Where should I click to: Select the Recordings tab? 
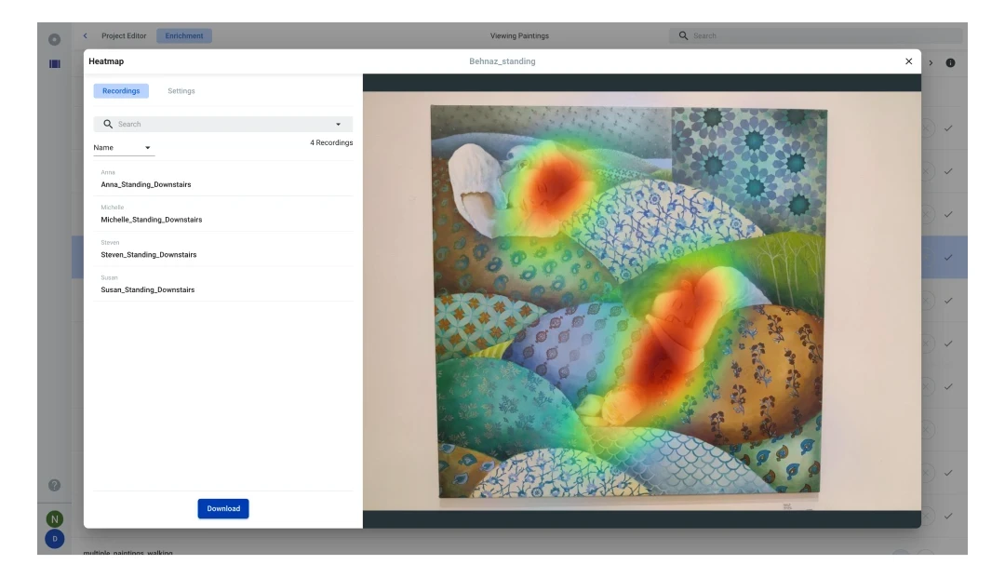(121, 91)
